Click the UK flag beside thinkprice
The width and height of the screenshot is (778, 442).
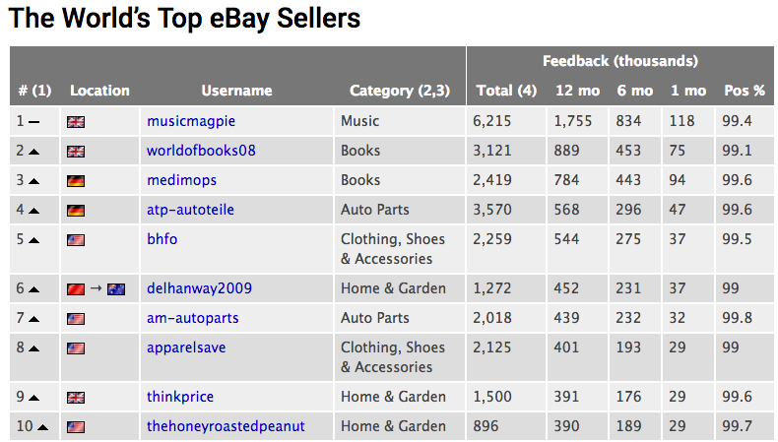click(x=76, y=398)
